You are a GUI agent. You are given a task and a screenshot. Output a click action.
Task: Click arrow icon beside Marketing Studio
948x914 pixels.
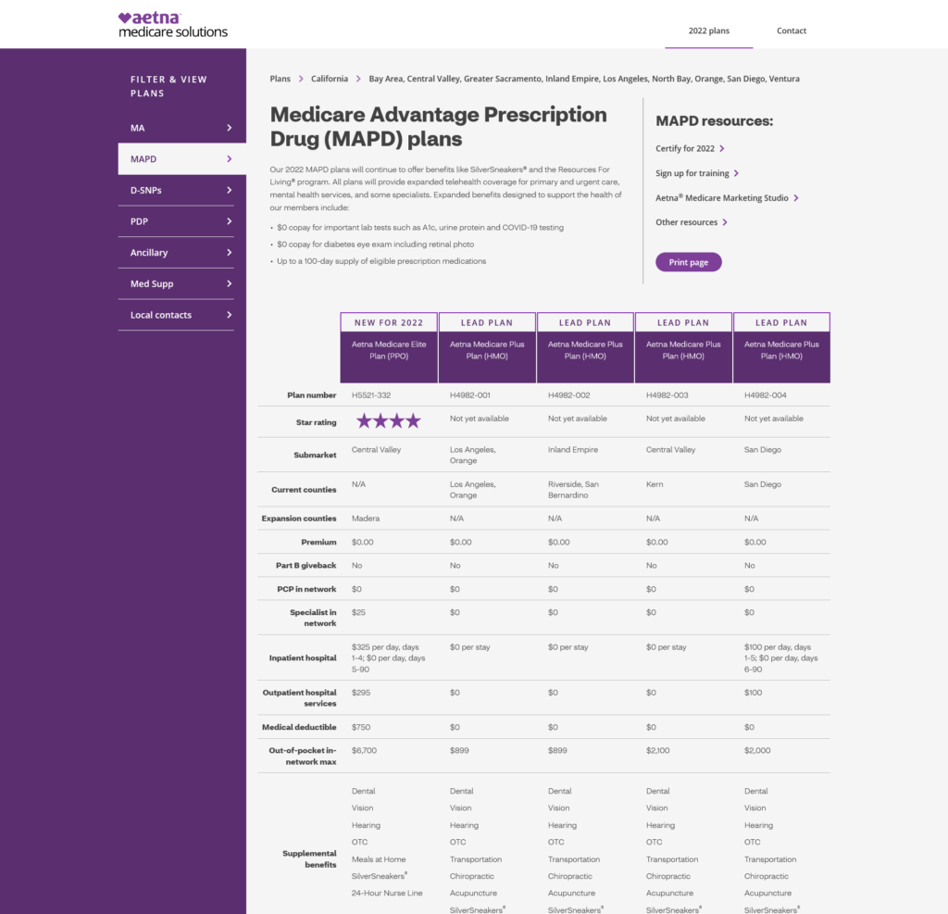(x=796, y=198)
